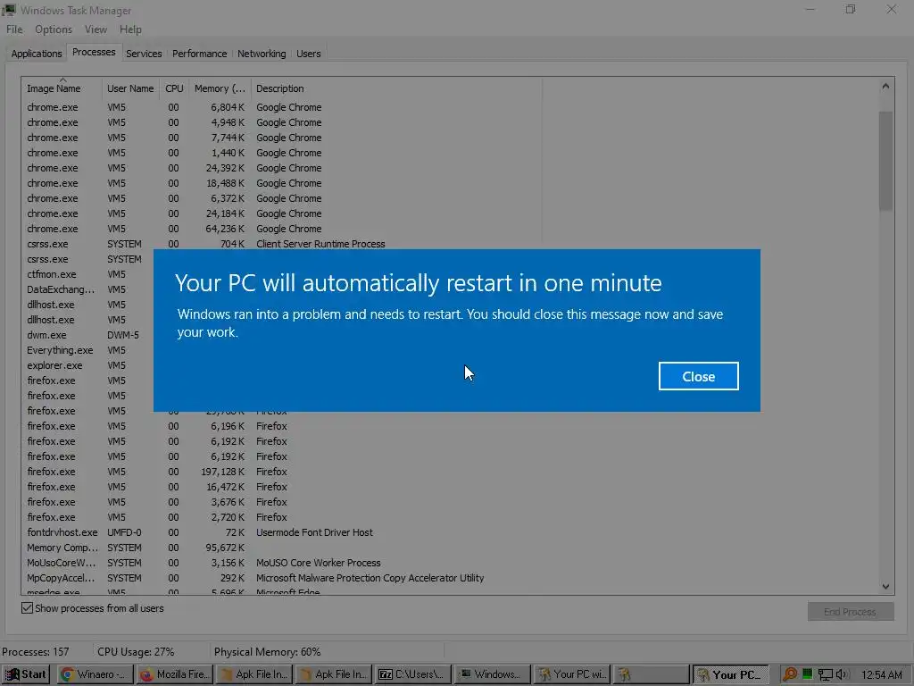The width and height of the screenshot is (914, 686).
Task: Click 'Client Server Runtime Process' description
Action: pos(320,244)
